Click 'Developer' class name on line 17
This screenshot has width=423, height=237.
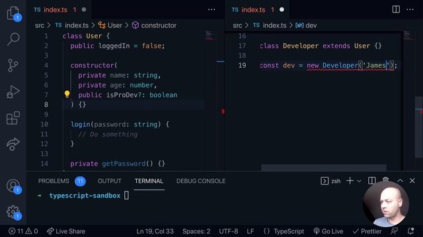point(301,45)
